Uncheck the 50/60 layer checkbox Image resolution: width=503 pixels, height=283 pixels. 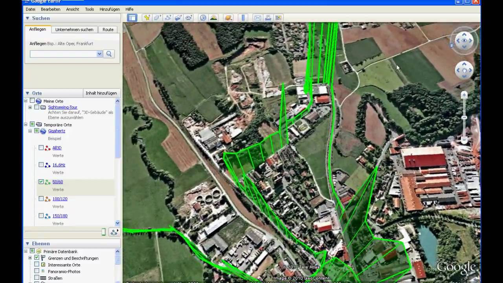41,182
